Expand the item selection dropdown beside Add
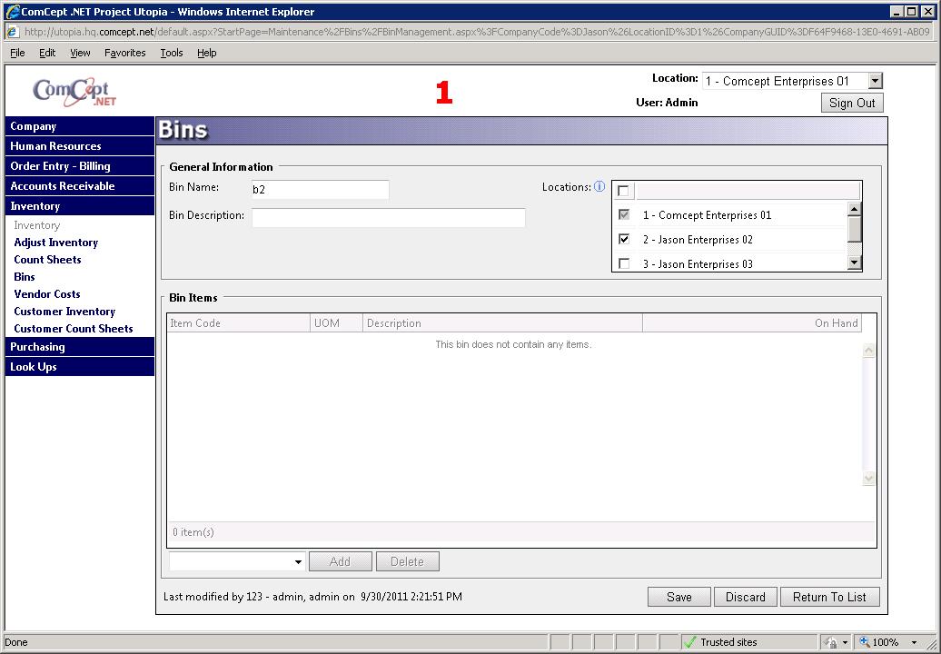Screen dimensions: 941x654 298,562
